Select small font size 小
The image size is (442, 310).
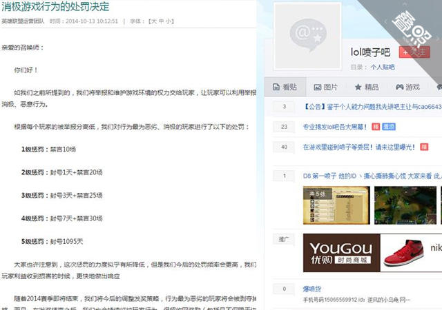[x=169, y=21]
